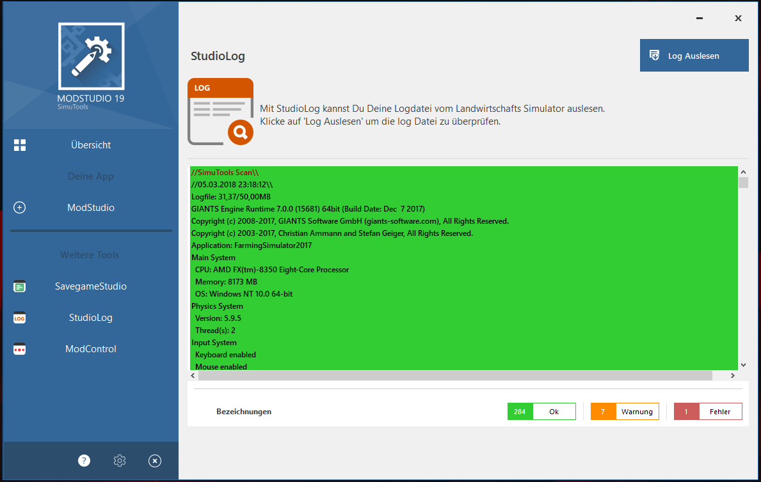Click log horizontal scrollbar right arrow

[732, 376]
